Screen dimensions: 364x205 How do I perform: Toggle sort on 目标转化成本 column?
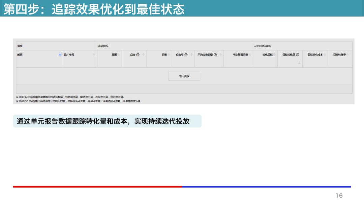326,54
